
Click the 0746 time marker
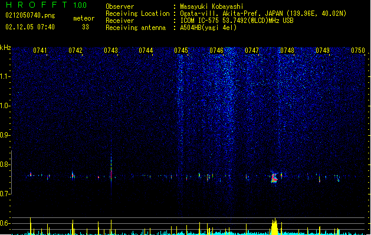[x=216, y=51]
